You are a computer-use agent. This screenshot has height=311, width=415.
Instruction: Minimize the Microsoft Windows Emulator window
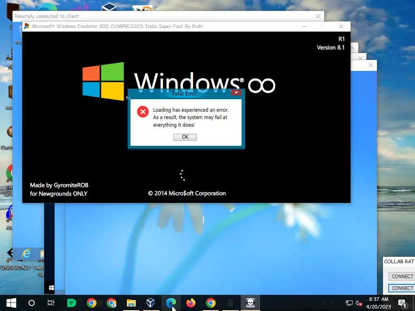tap(304, 26)
